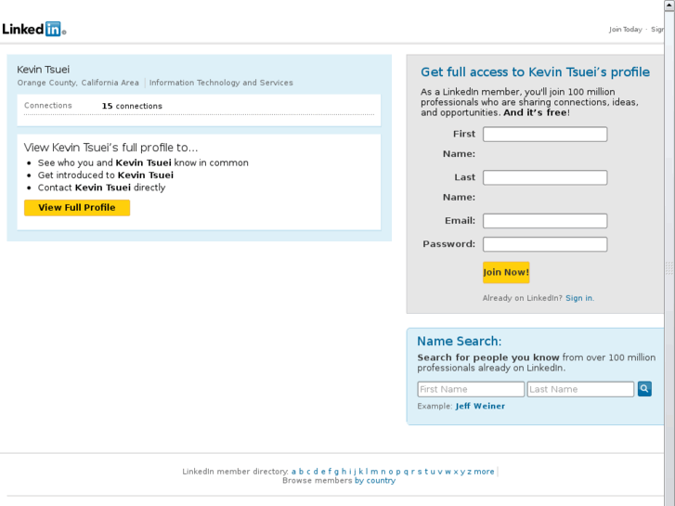
Task: Focus the First Name signup field
Action: pyautogui.click(x=545, y=134)
